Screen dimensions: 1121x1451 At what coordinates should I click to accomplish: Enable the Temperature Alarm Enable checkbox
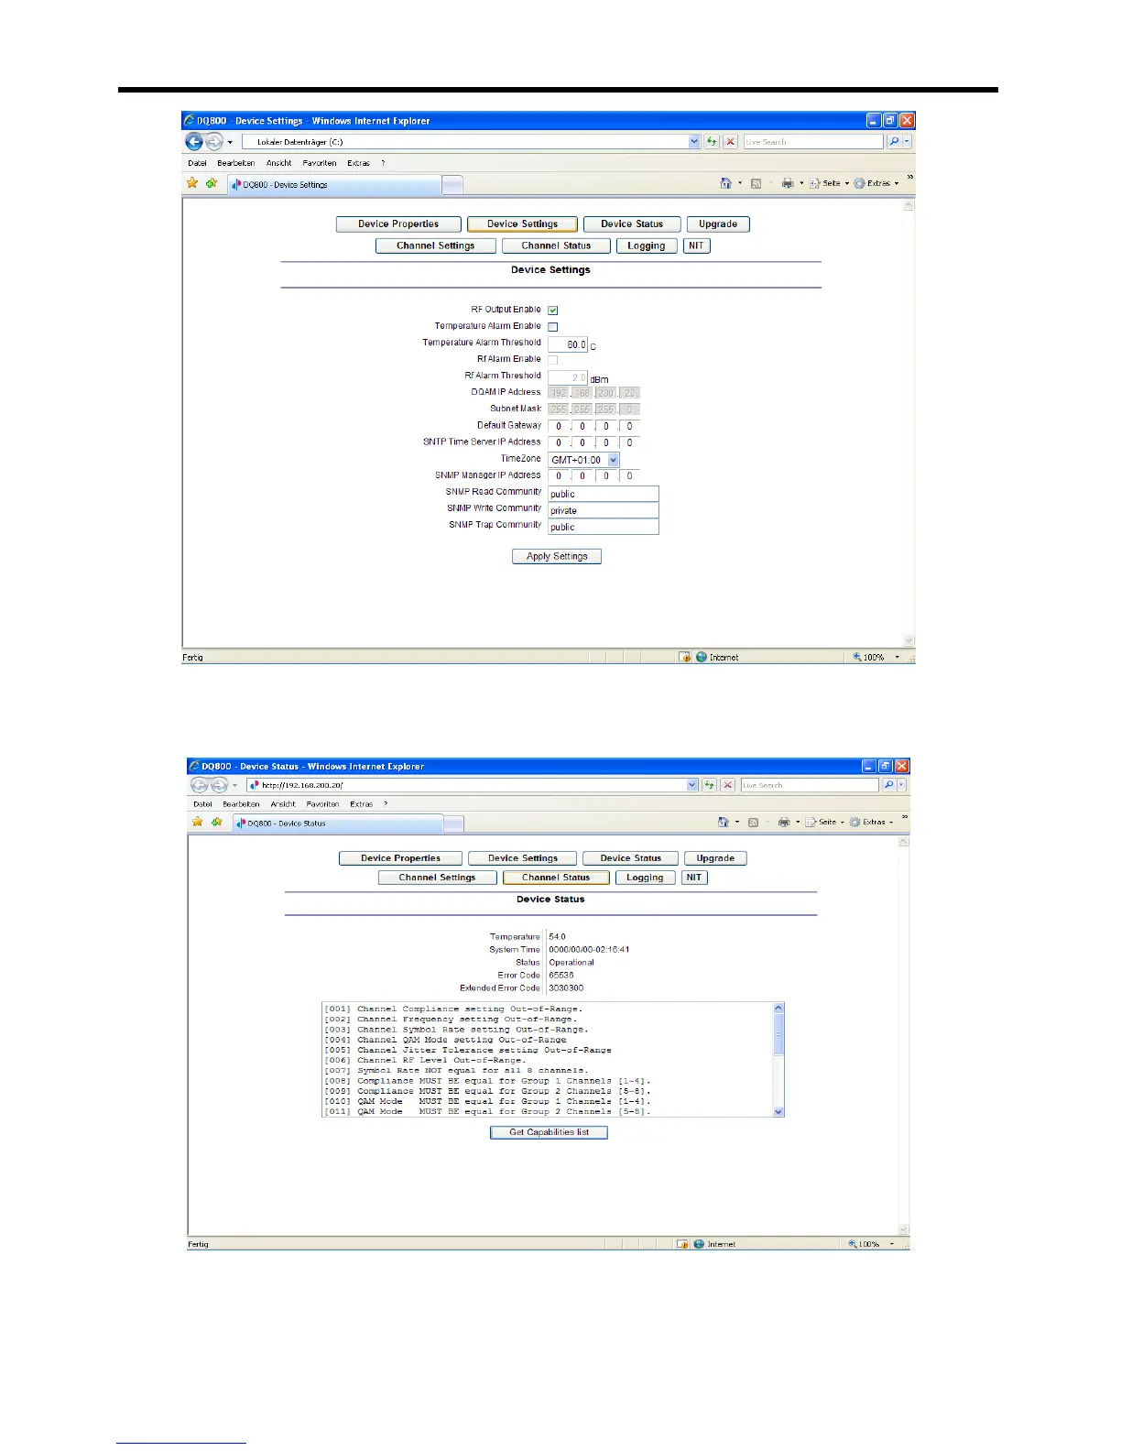(x=553, y=327)
